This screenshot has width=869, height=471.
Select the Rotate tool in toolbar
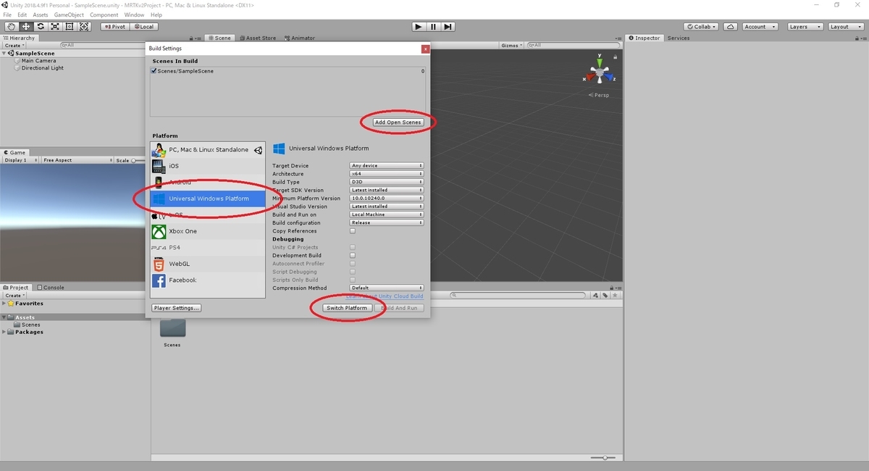(x=41, y=27)
